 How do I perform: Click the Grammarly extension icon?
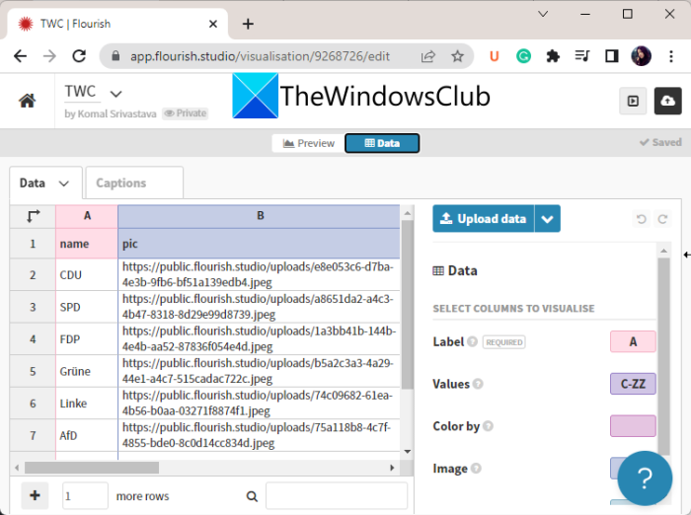tap(523, 56)
